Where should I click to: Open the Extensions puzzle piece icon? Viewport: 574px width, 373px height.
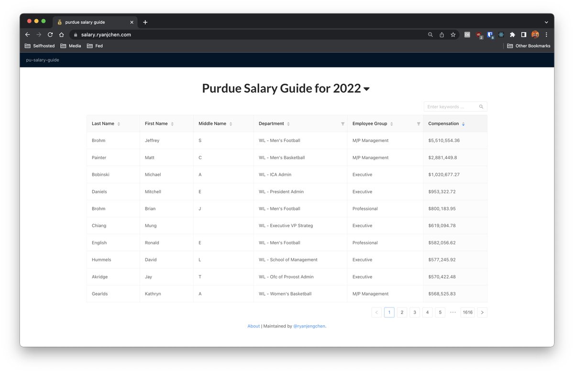tap(512, 34)
